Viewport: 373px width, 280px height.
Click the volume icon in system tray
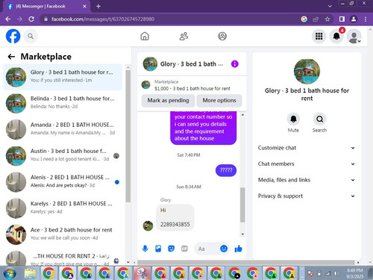336,273
